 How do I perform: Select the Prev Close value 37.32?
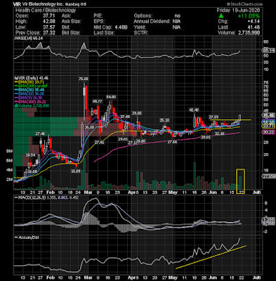[x=50, y=33]
